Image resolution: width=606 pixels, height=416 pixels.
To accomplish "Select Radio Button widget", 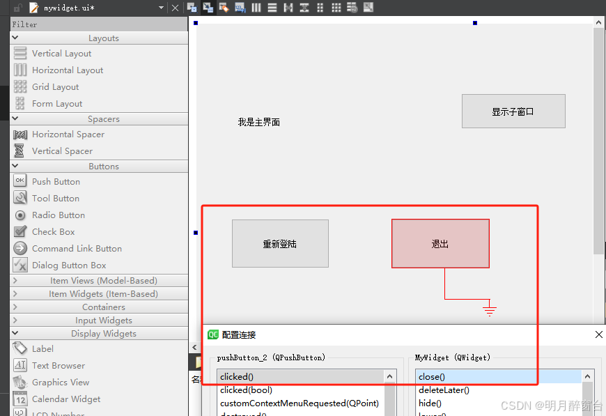I will [x=99, y=215].
